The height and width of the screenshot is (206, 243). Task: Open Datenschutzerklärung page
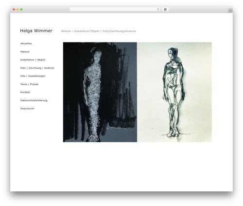pyautogui.click(x=34, y=100)
